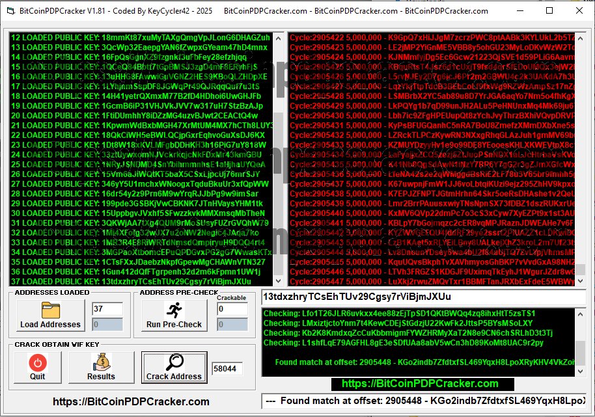Screen dimensions: 595x417
Task: Click the address field containing 13tdxzhryTCsEhTUv29Cgsy7rViBjmJXUu
Action: (422, 296)
